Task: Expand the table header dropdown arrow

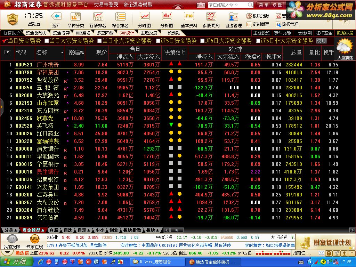Action: click(8, 52)
